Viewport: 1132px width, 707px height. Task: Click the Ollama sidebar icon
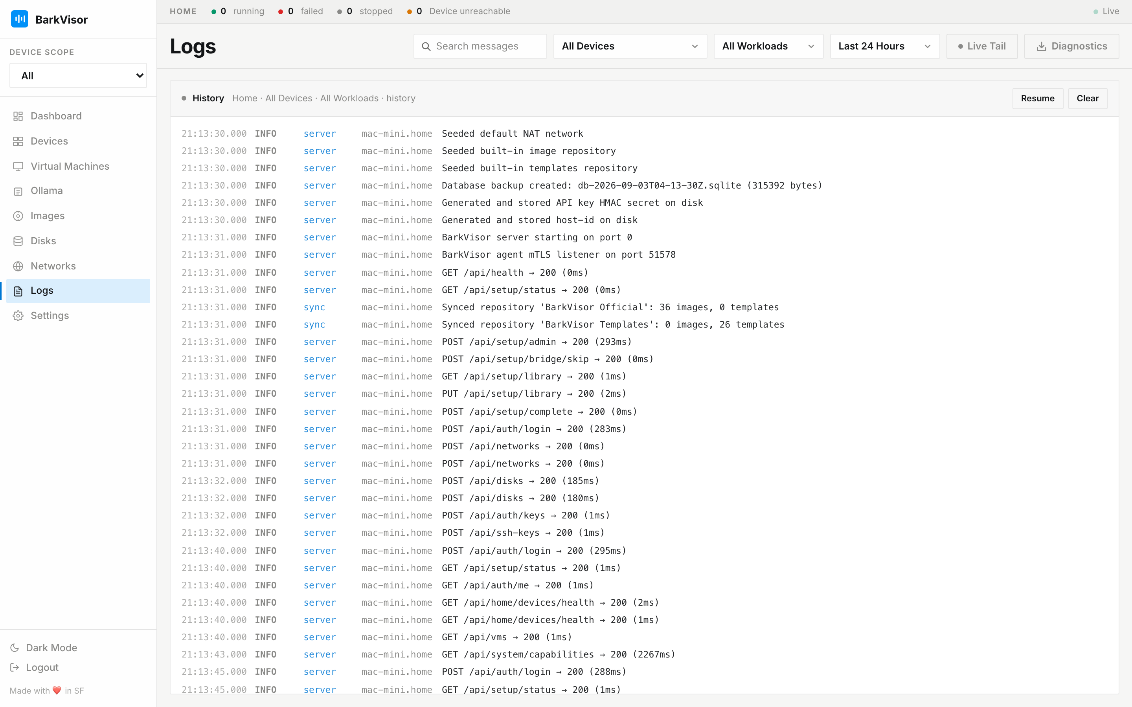tap(18, 191)
